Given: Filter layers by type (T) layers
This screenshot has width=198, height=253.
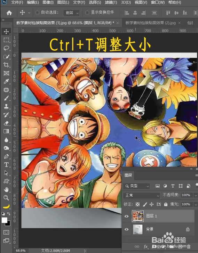Looking at the screenshot, I should [x=173, y=186].
